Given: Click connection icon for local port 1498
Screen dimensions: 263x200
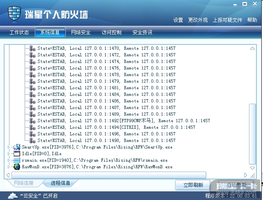Looking at the screenshot, I should click(32, 140).
